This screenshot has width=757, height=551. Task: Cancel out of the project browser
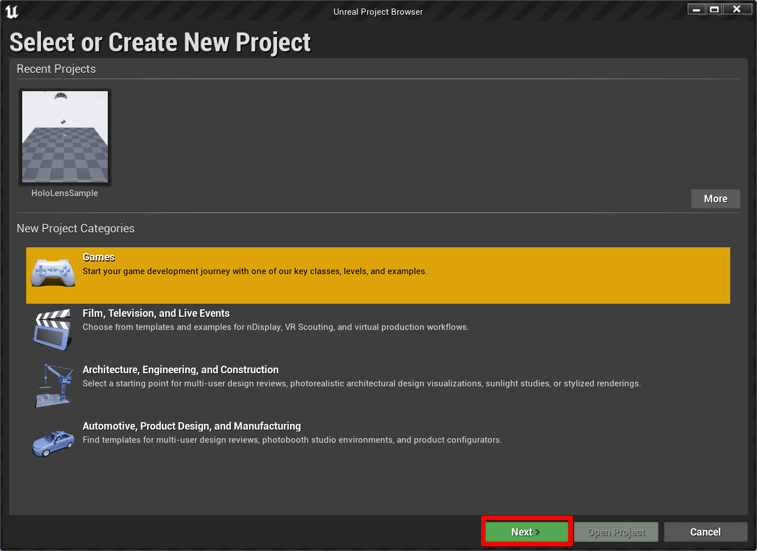(x=705, y=532)
